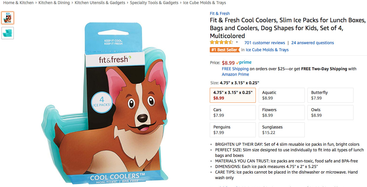Select the Sunglasses option at $15.22
The width and height of the screenshot is (367, 187).
[x=282, y=130]
